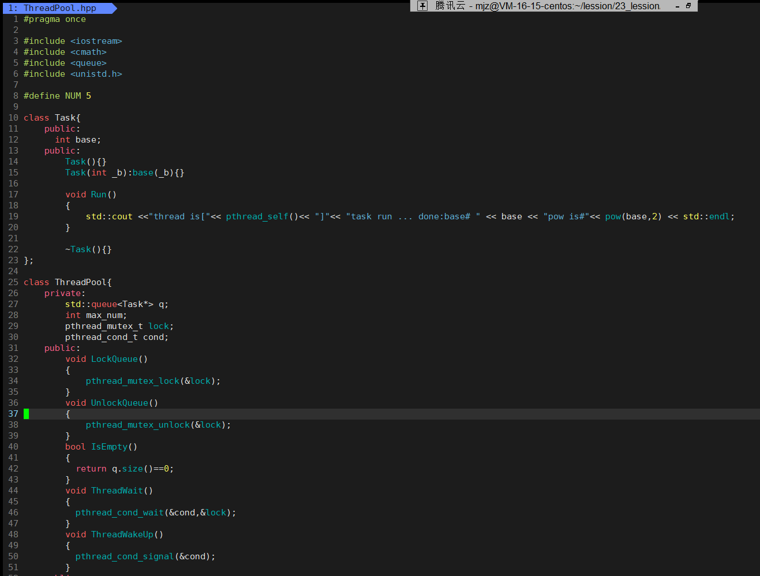Viewport: 760px width, 576px height.
Task: Click 'pthread_mutex_unlock(&lock);' call
Action: pos(159,425)
